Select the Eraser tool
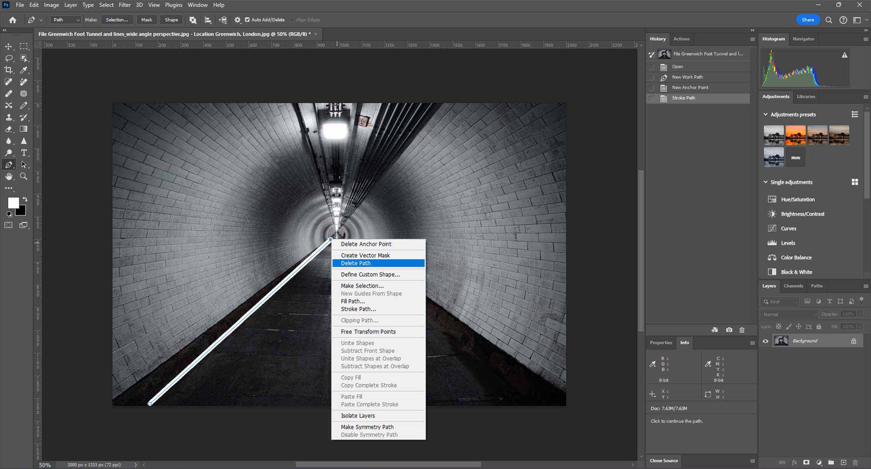The image size is (871, 469). tap(8, 129)
